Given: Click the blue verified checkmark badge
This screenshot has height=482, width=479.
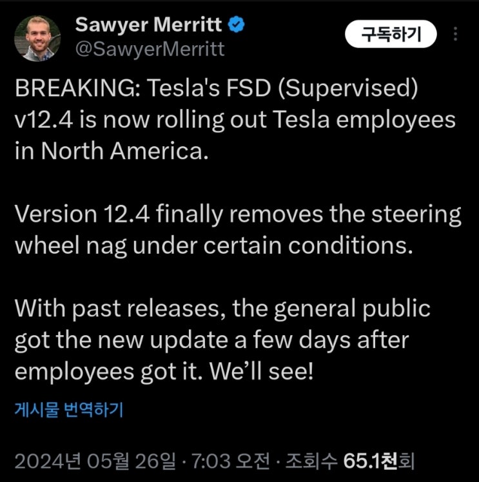Looking at the screenshot, I should (237, 25).
